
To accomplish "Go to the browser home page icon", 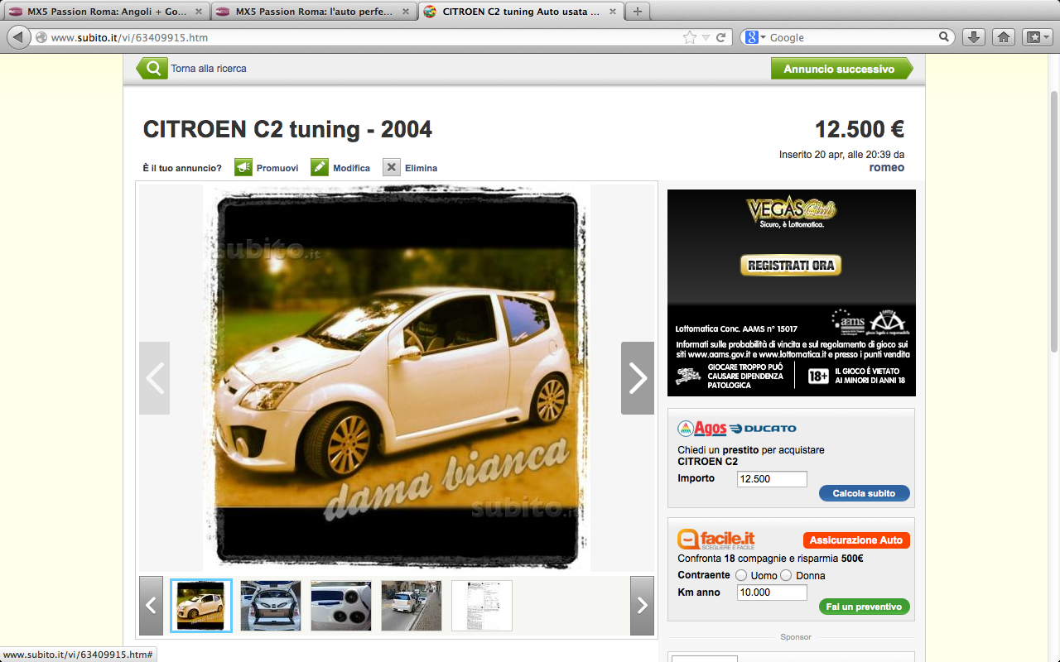I will coord(1004,37).
